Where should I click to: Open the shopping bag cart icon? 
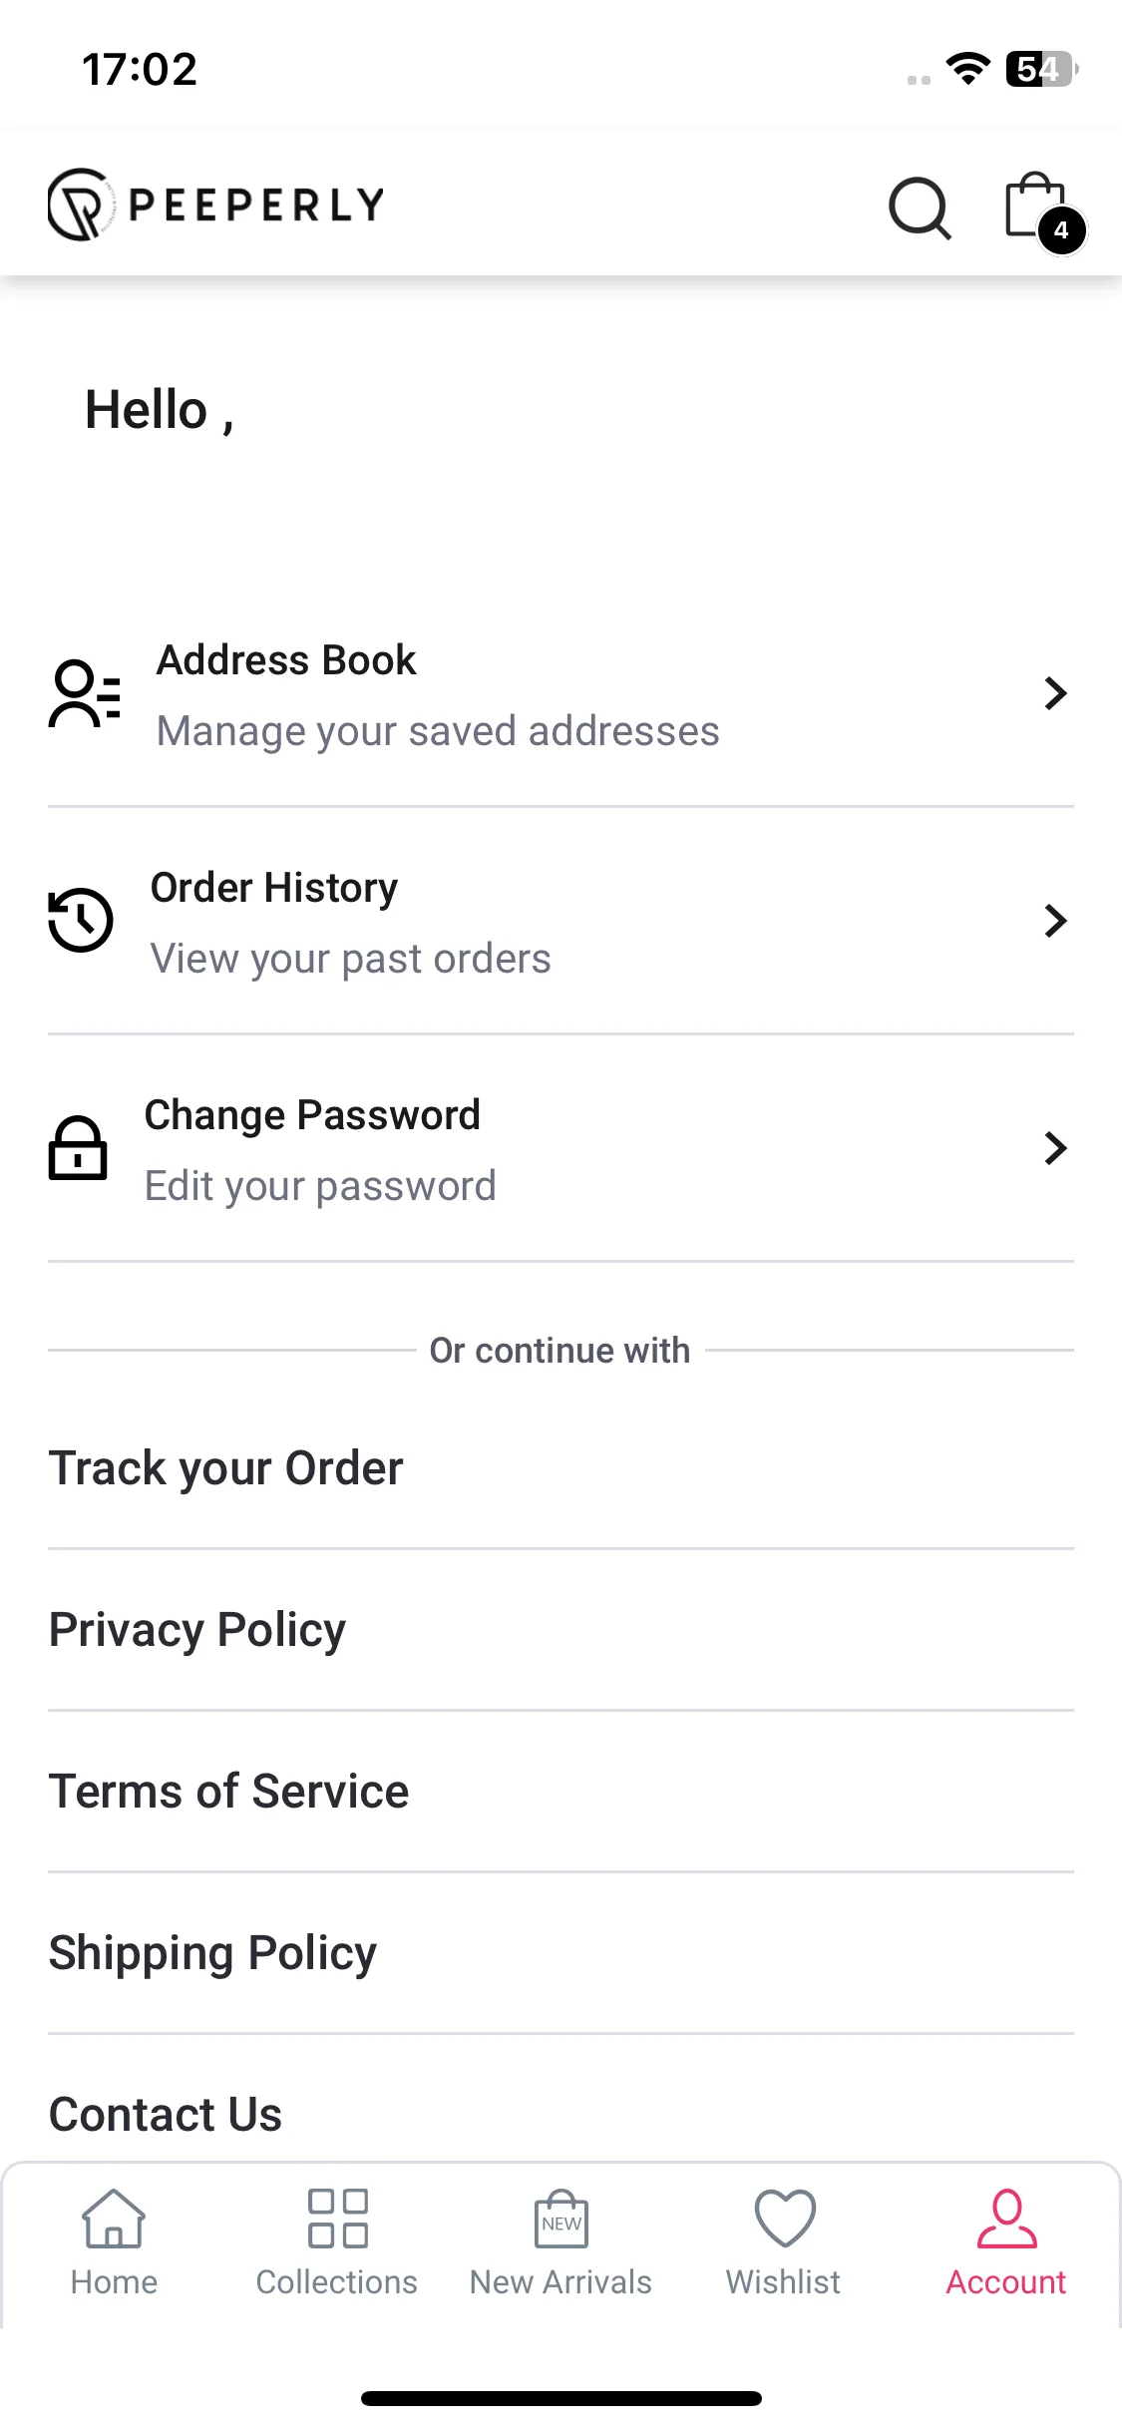pyautogui.click(x=1037, y=205)
